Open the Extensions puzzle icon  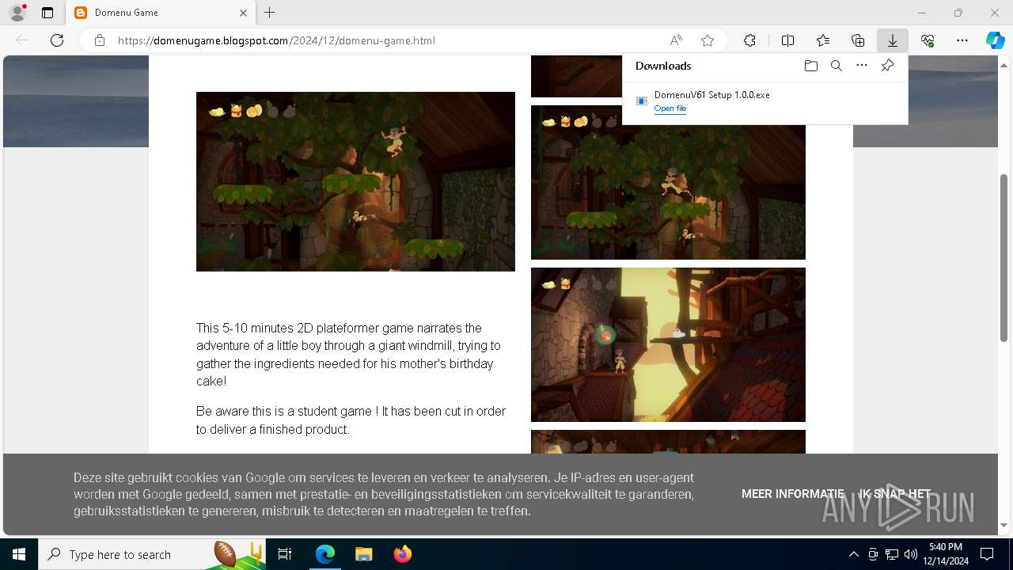pyautogui.click(x=749, y=40)
